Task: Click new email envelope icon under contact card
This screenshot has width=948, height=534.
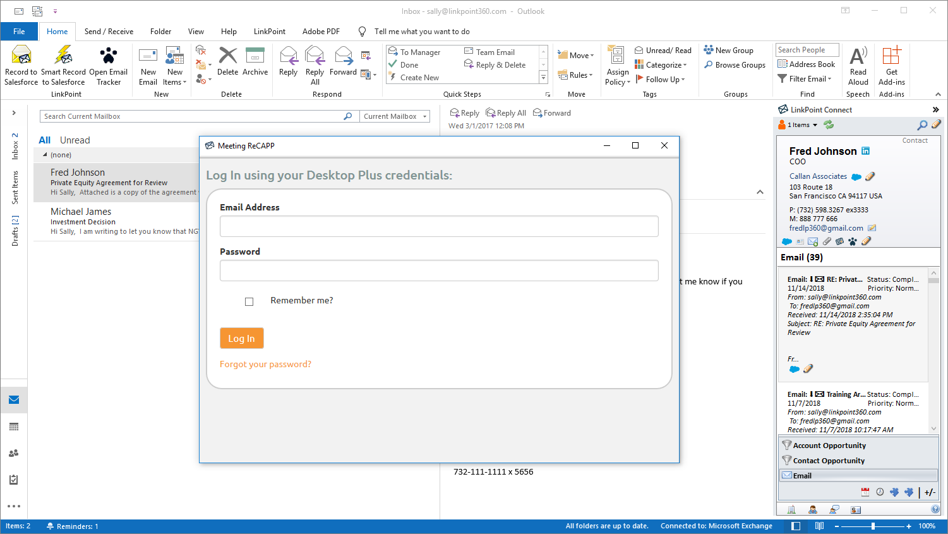Action: (x=813, y=241)
